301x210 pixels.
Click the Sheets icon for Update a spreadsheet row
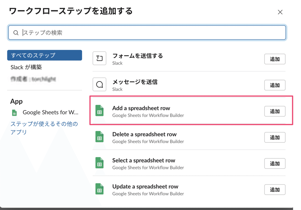(99, 189)
